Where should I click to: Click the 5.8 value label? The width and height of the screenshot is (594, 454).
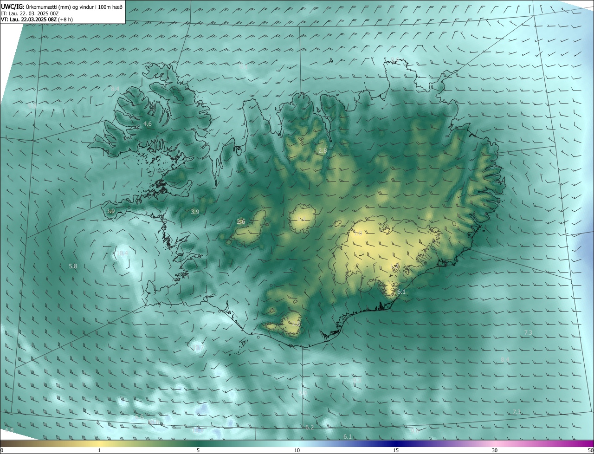[73, 266]
